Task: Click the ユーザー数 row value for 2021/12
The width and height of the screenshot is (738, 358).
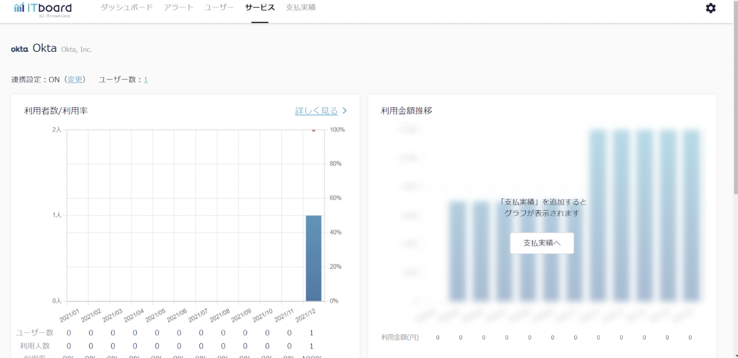Action: coord(312,333)
